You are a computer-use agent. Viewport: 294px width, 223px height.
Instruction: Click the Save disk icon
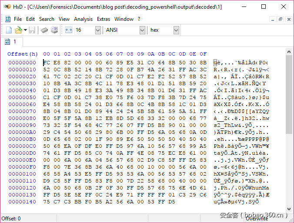[32, 30]
